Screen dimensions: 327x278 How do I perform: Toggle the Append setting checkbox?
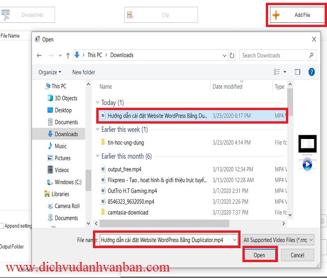pos(2,226)
